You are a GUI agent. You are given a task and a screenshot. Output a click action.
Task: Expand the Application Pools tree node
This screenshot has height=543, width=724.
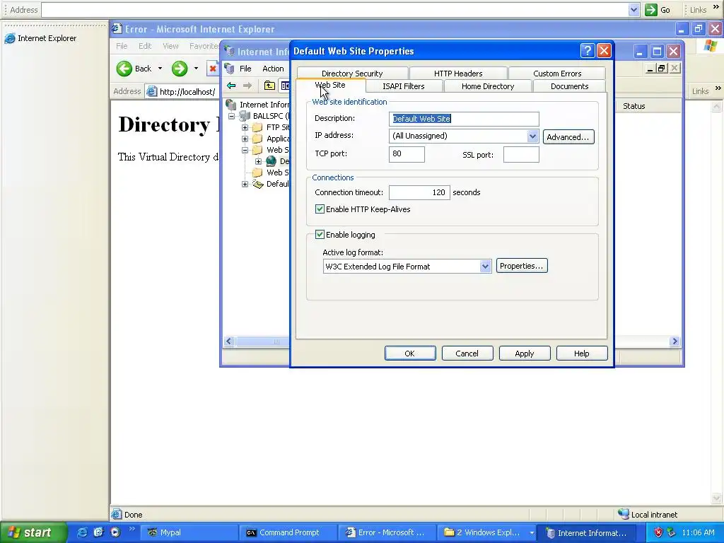tap(245, 139)
